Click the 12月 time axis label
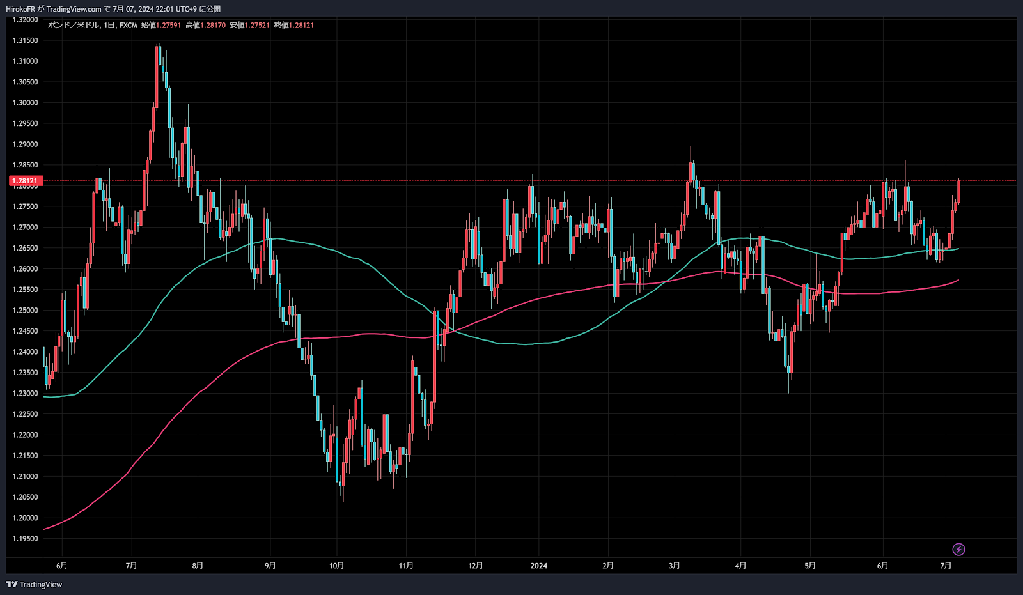The width and height of the screenshot is (1023, 595). [476, 566]
